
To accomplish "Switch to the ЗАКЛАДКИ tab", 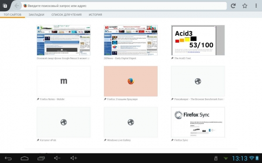I will pos(36,15).
